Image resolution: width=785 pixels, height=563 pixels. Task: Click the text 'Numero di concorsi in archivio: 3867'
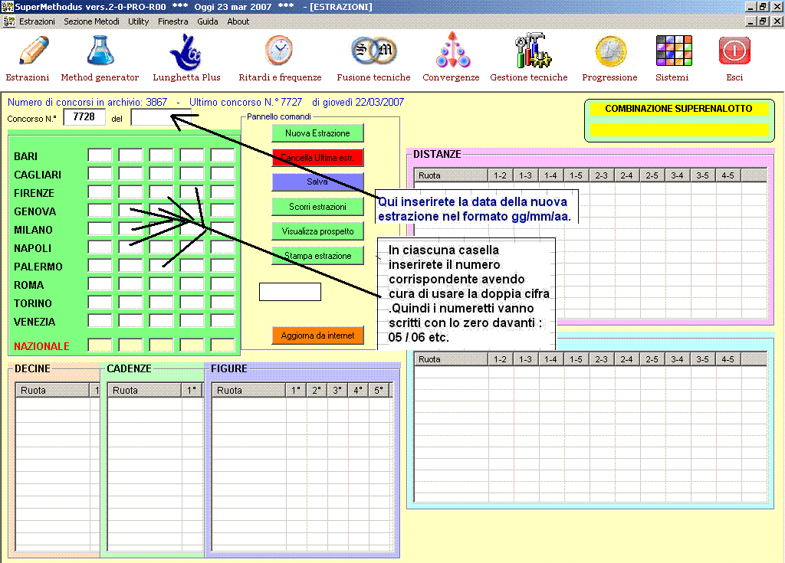[87, 102]
